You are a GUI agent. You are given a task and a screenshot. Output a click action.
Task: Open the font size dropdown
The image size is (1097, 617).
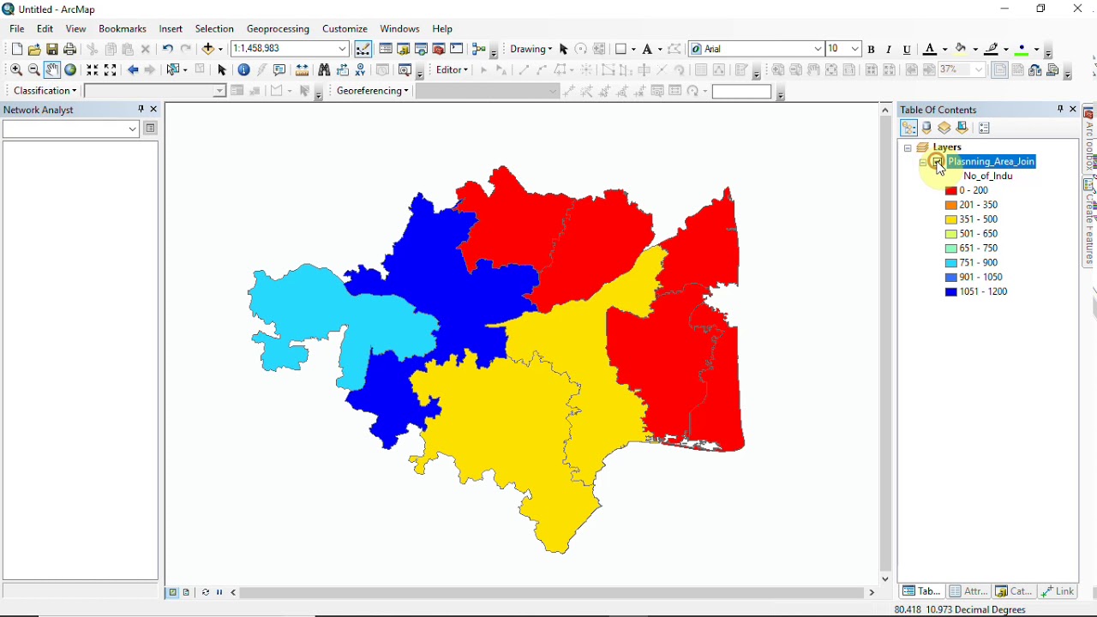point(855,49)
